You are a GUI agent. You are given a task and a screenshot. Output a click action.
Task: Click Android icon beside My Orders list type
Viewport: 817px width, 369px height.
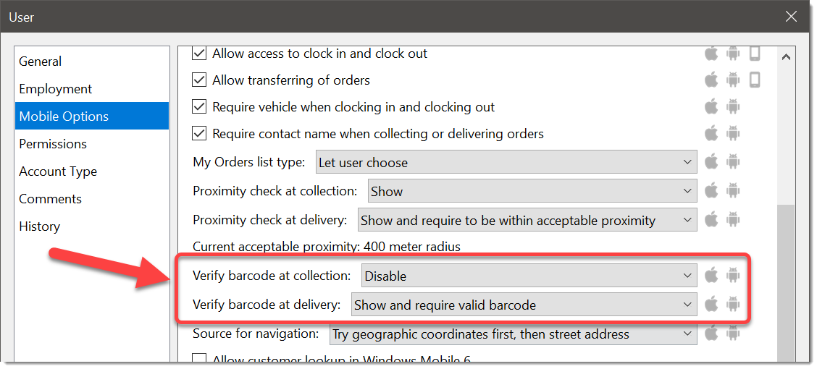click(733, 162)
